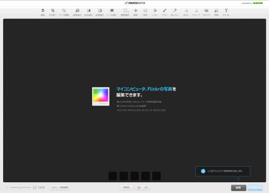Click the 初期化 reset button
The image size is (269, 193).
[x=126, y=187]
